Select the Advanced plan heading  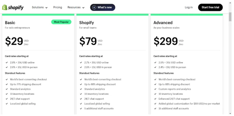[163, 23]
